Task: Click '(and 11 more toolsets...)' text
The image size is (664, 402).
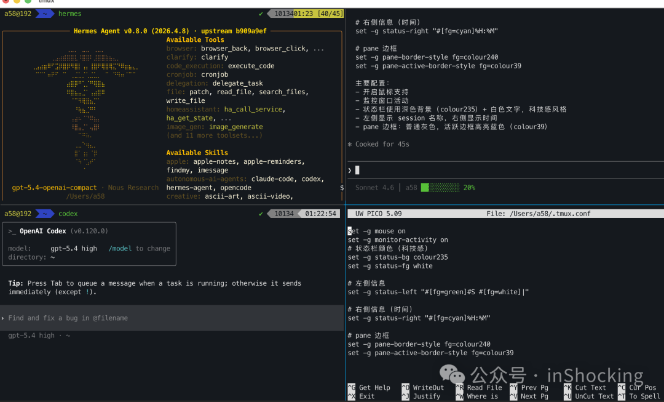Action: [x=215, y=135]
